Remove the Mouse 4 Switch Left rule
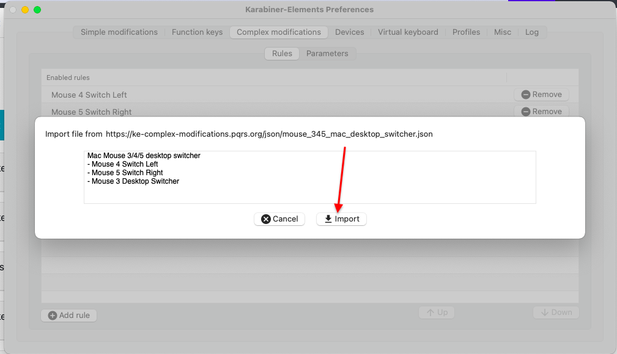 (541, 94)
